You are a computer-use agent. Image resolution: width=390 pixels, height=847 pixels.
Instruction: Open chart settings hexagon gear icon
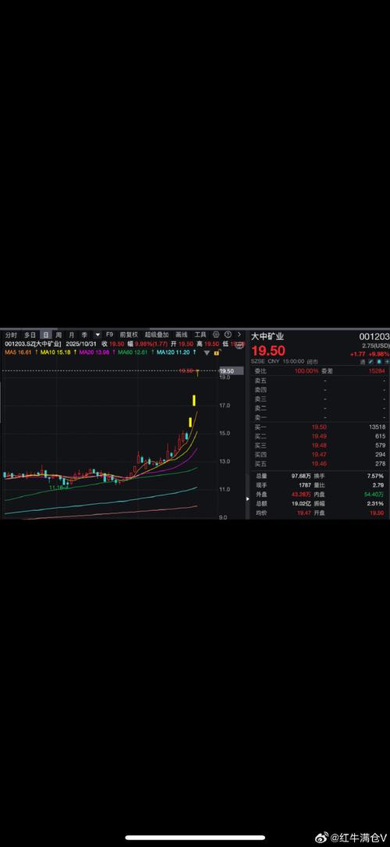216,335
